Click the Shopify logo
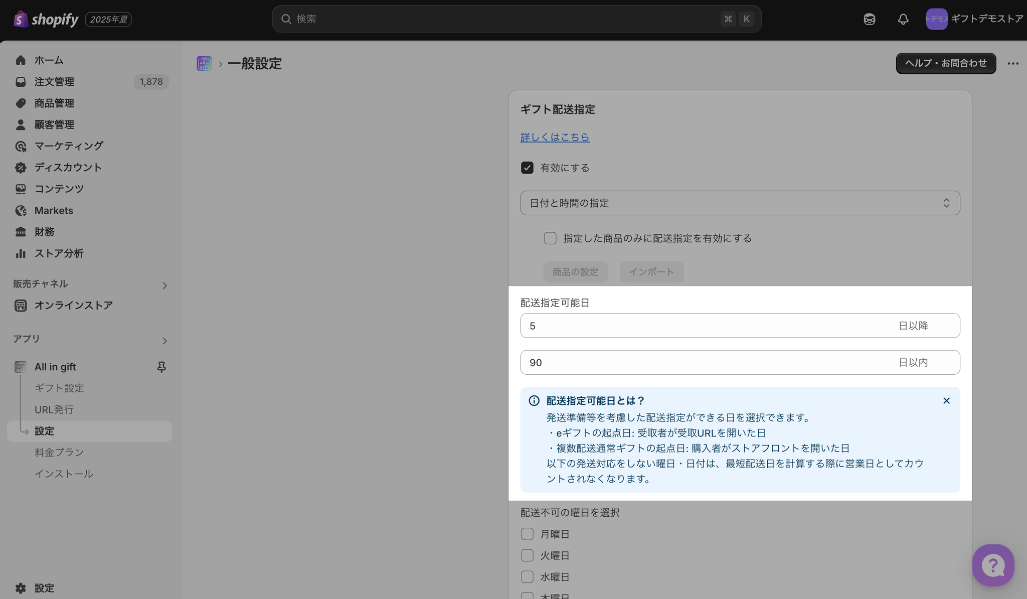 (46, 19)
